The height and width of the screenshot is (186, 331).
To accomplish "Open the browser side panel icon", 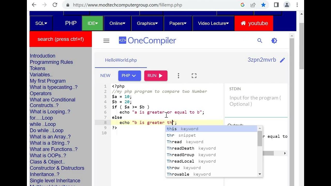I will 276,5.
